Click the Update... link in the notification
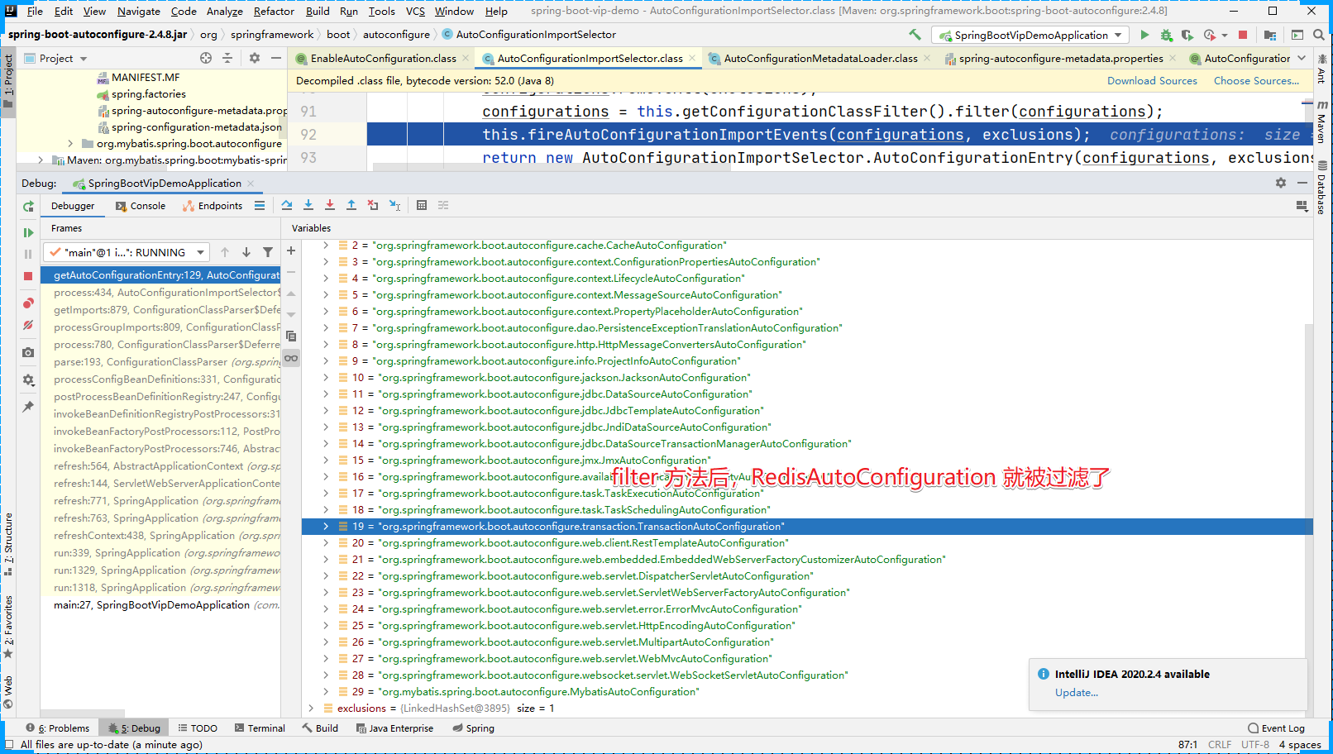This screenshot has width=1333, height=754. 1077,693
